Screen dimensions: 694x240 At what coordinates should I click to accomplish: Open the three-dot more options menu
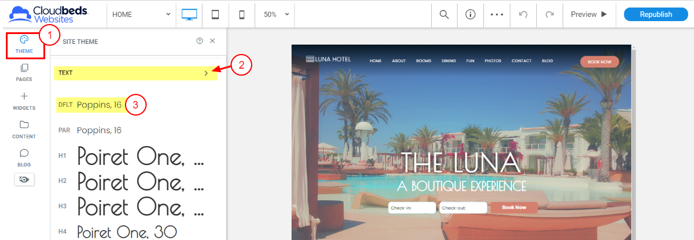(497, 15)
